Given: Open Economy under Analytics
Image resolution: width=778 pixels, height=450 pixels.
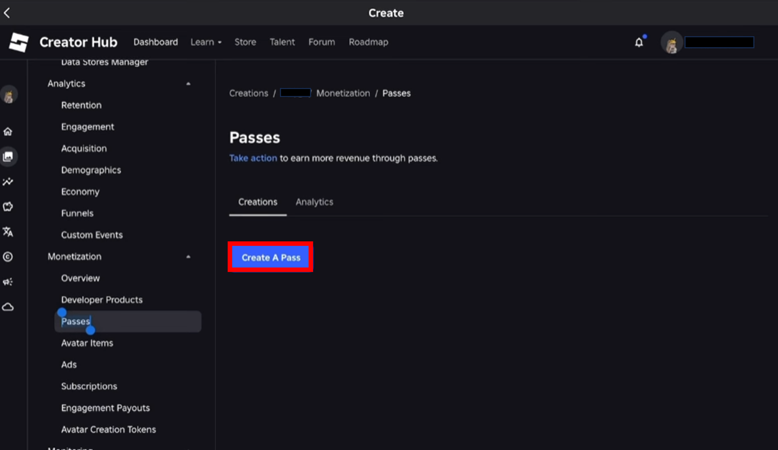Looking at the screenshot, I should (80, 192).
